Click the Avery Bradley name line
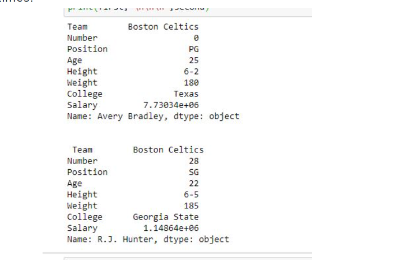The height and width of the screenshot is (261, 409). point(153,116)
